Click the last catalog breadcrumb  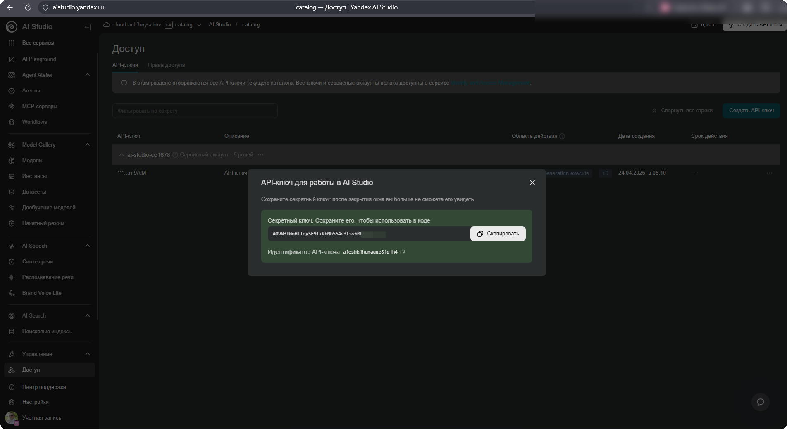(251, 25)
